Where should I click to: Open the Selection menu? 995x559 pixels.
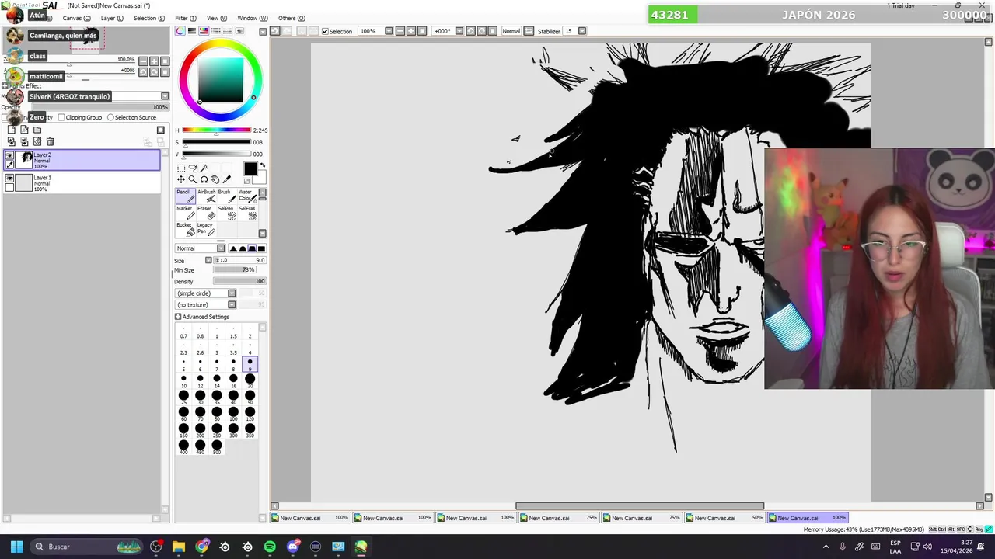click(x=148, y=18)
